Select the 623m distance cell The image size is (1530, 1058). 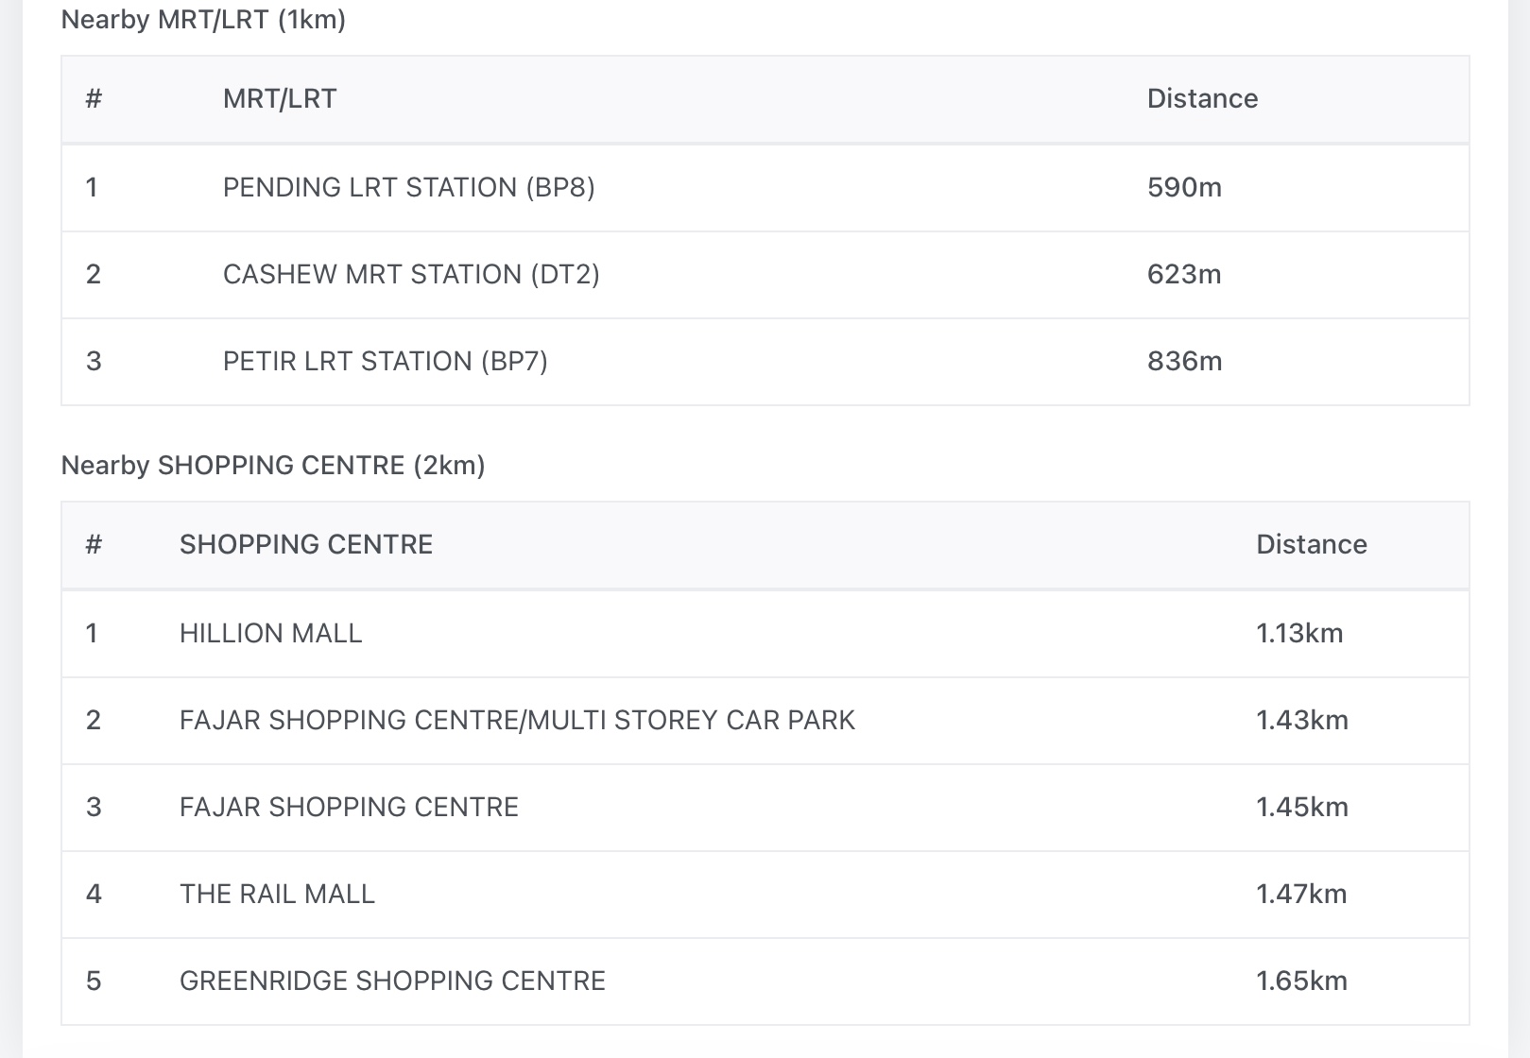1184,274
